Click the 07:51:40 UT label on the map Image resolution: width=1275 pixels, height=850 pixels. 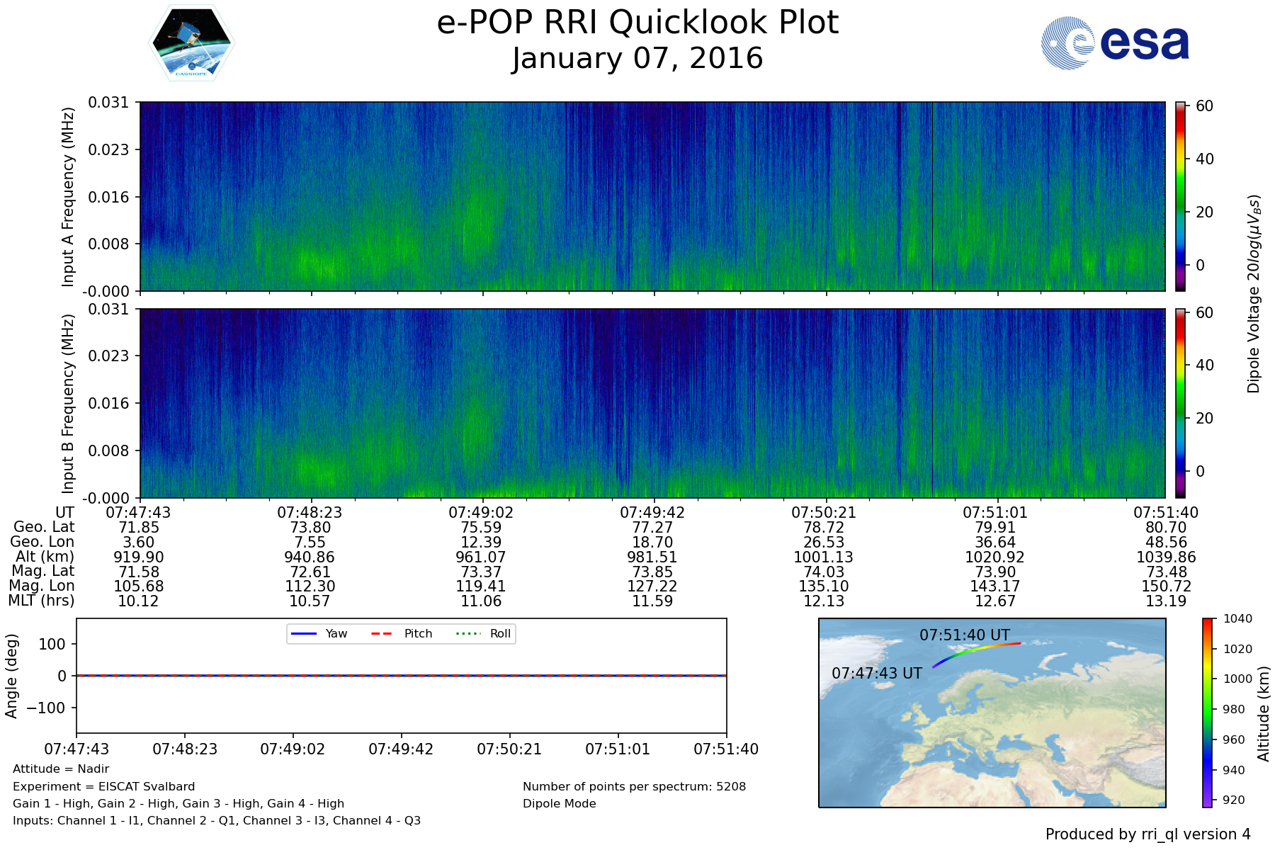tap(964, 635)
